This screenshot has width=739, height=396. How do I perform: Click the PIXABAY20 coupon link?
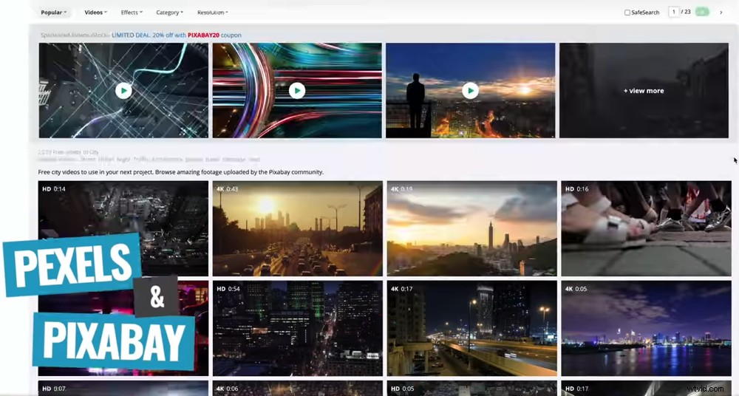click(204, 35)
